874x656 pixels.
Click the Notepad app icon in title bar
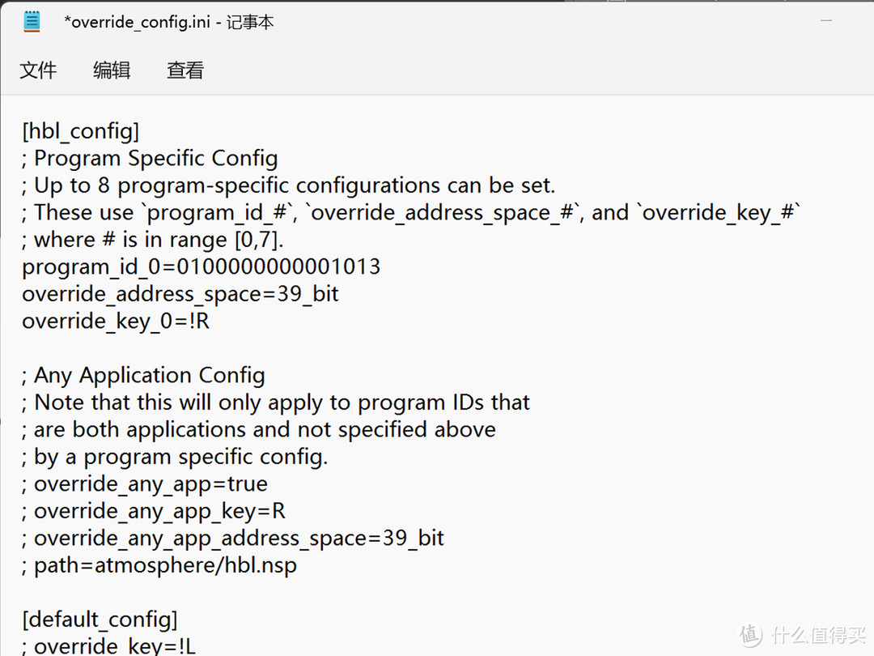point(32,21)
